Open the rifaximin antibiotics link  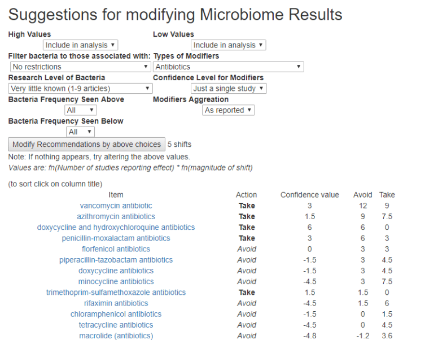pos(116,303)
